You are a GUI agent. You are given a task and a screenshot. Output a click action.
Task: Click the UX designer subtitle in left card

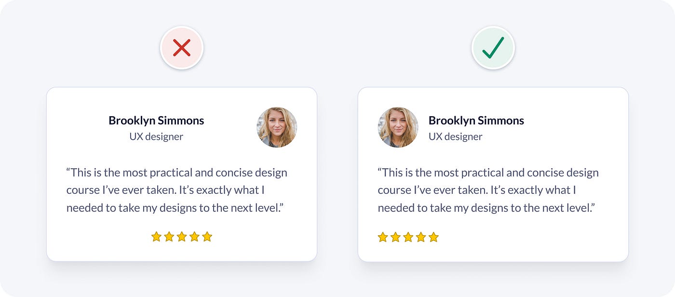pos(156,136)
